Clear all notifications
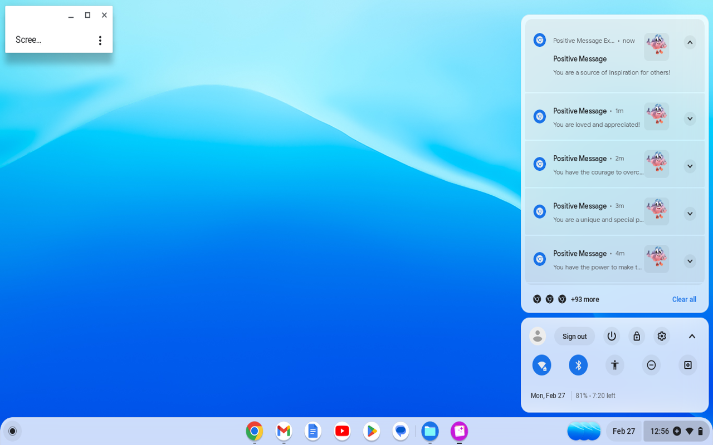The width and height of the screenshot is (713, 445). coord(684,299)
